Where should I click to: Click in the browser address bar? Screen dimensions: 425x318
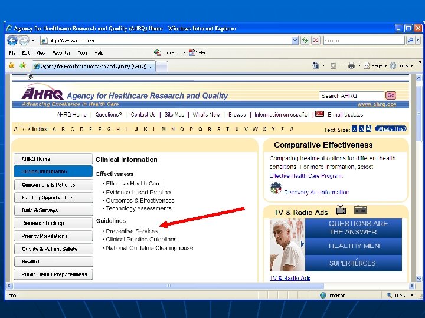[x=165, y=41]
